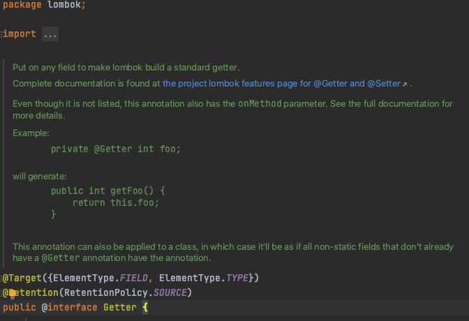Expand the collapsed import ellipsis block
This screenshot has height=321, width=469.
coord(50,34)
